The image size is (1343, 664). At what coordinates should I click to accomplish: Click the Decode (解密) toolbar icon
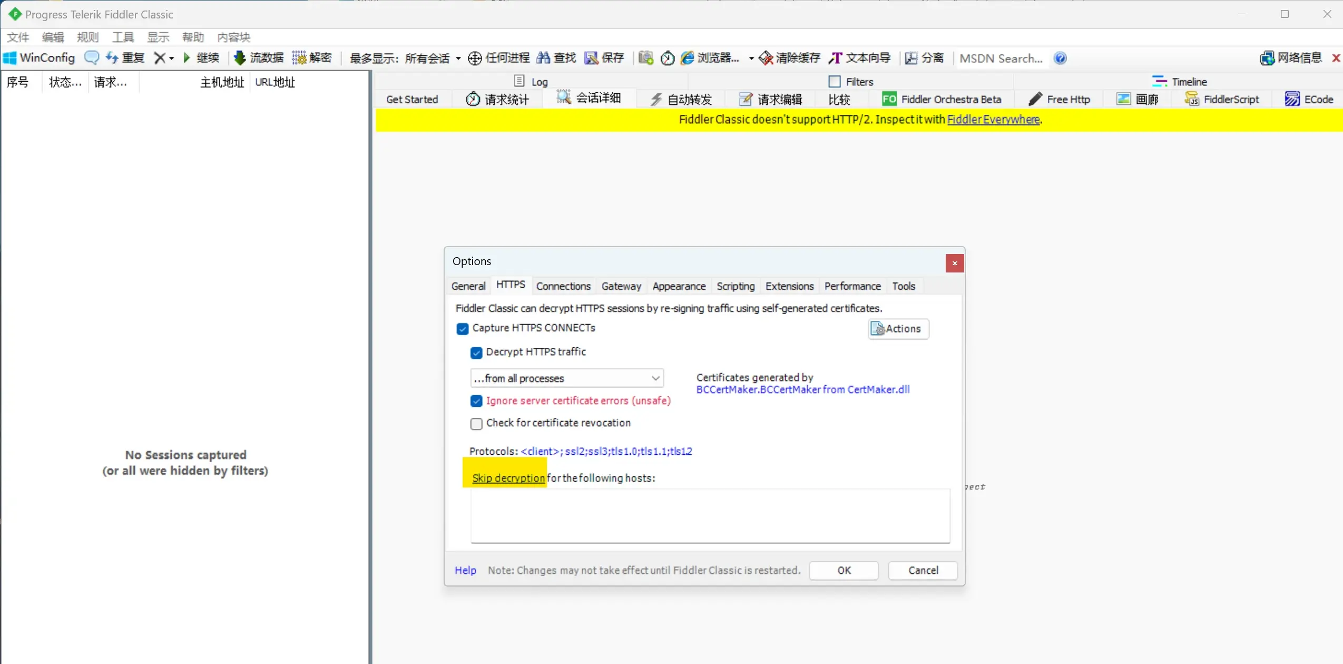[x=299, y=57]
